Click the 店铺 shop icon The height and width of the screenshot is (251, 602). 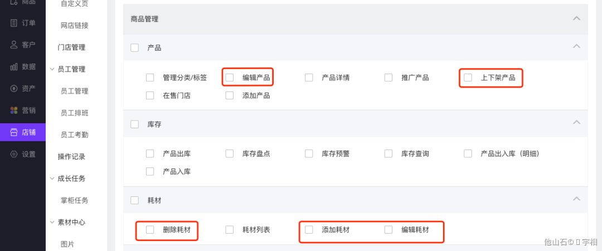[x=14, y=132]
